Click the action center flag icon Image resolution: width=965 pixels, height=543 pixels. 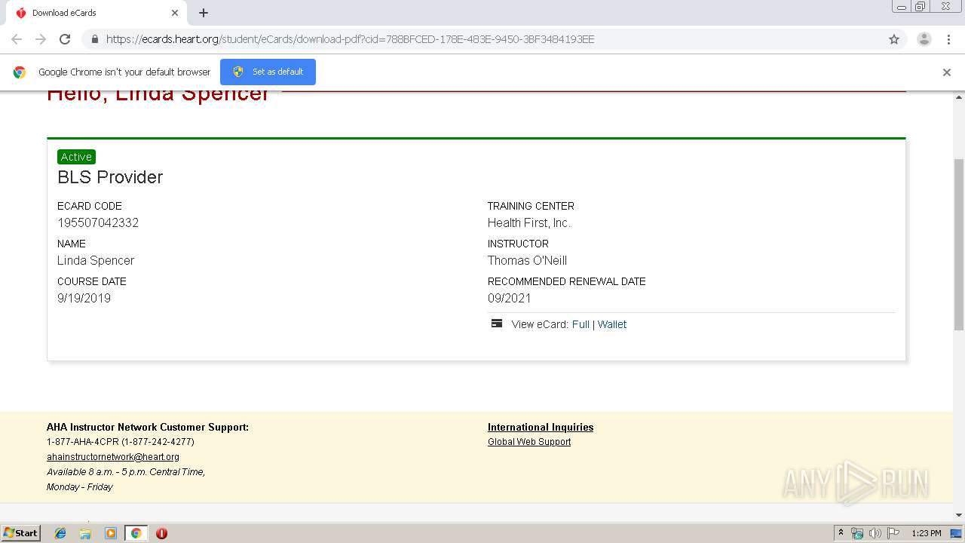click(893, 533)
